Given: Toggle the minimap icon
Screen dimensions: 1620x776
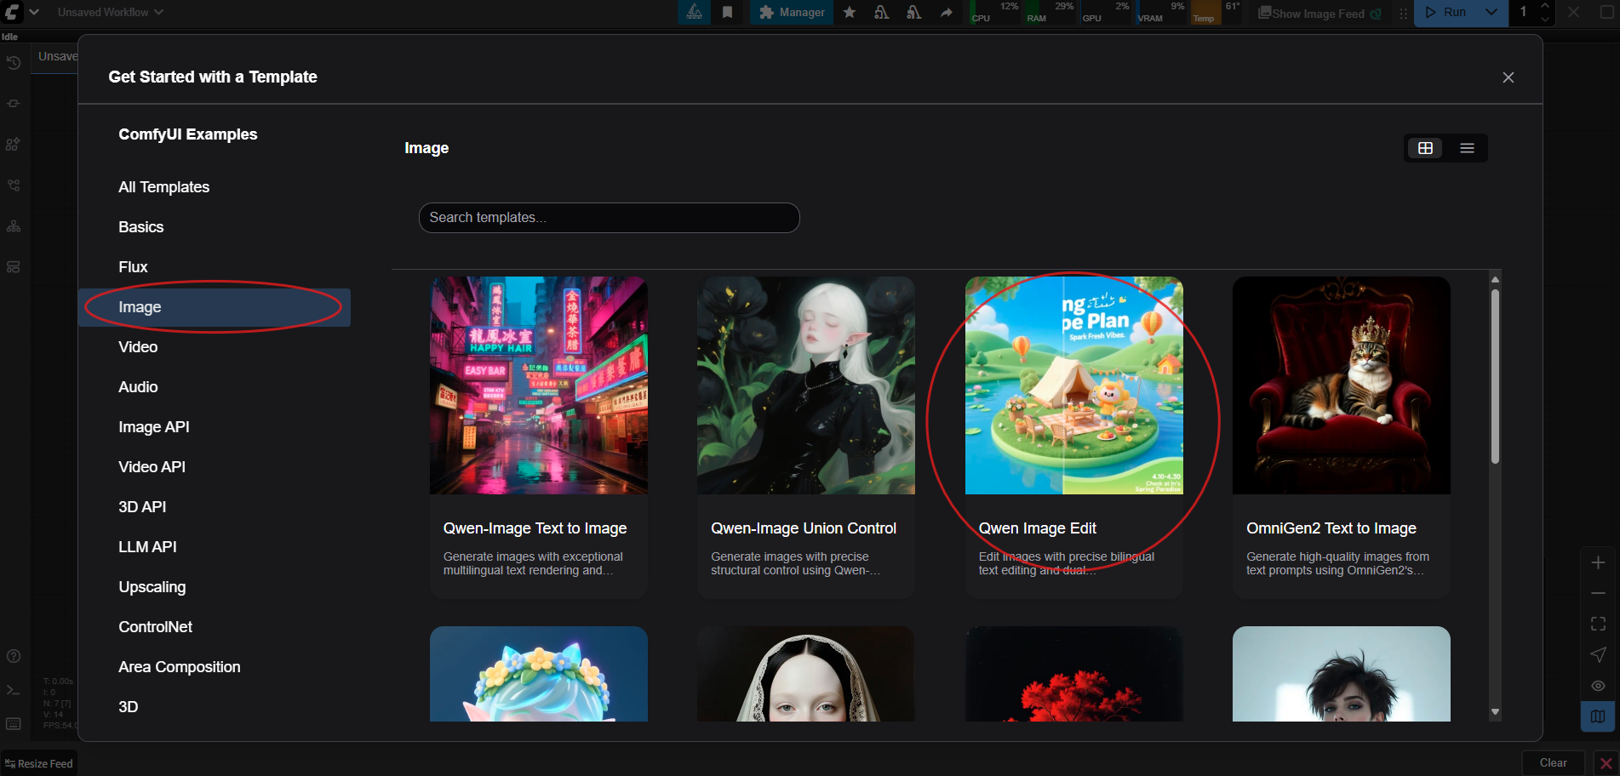Looking at the screenshot, I should (1598, 716).
